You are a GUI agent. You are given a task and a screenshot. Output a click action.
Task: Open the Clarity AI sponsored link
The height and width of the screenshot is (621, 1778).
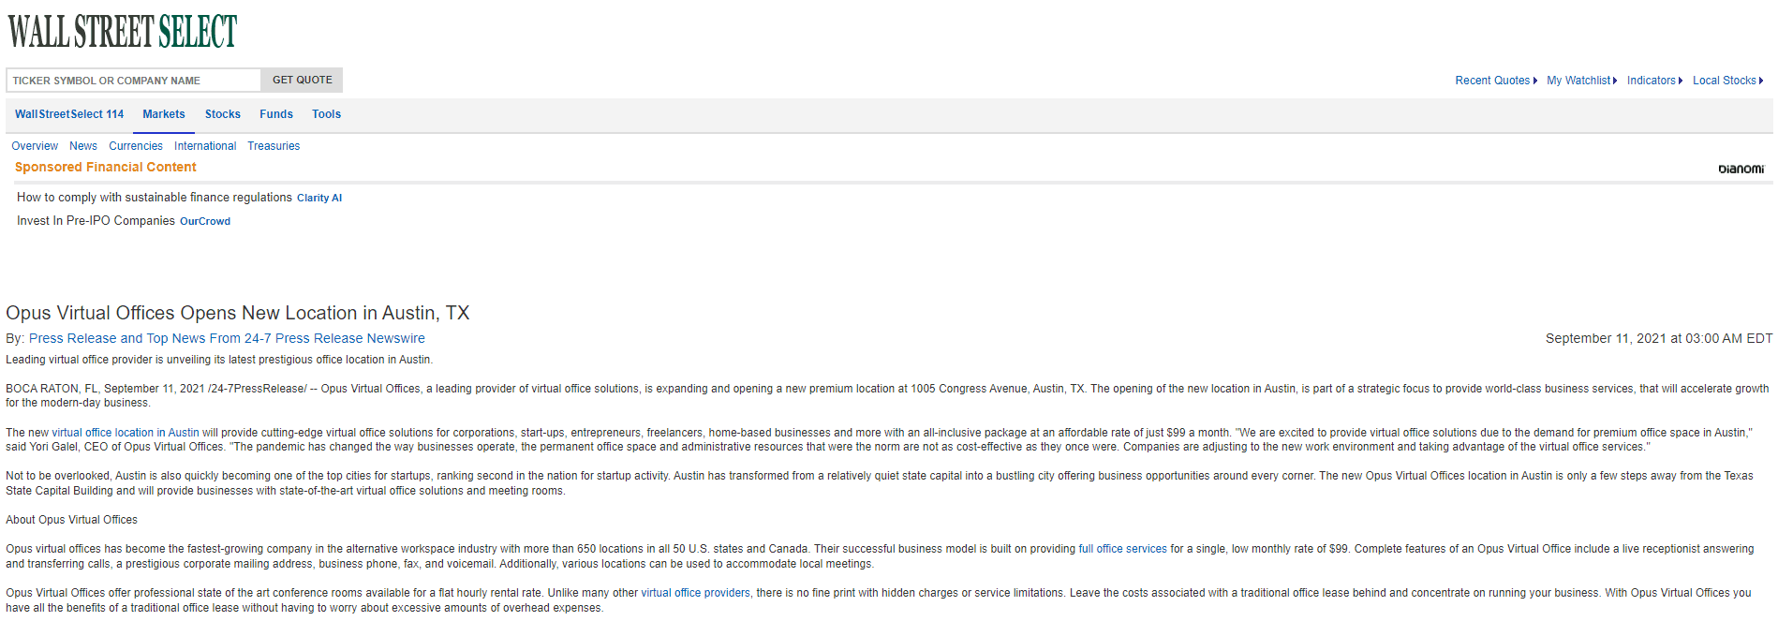[x=319, y=198]
